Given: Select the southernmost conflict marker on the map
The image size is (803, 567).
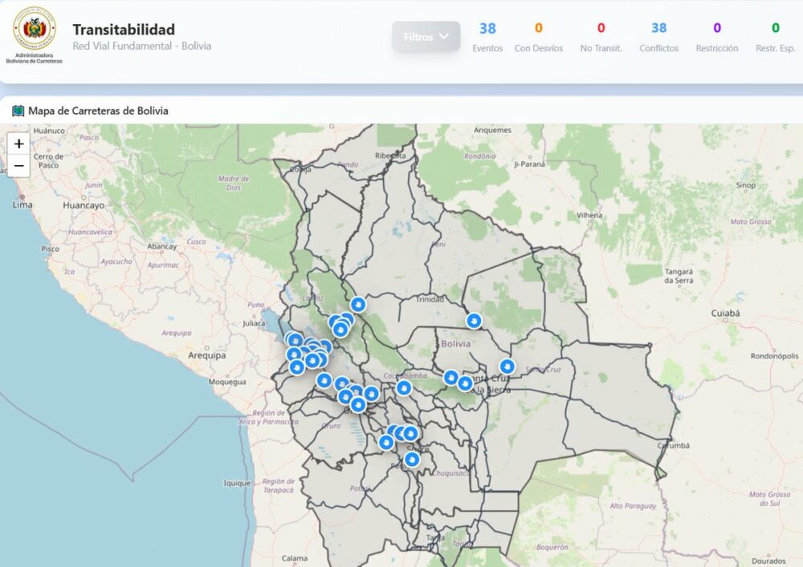Looking at the screenshot, I should tap(412, 459).
